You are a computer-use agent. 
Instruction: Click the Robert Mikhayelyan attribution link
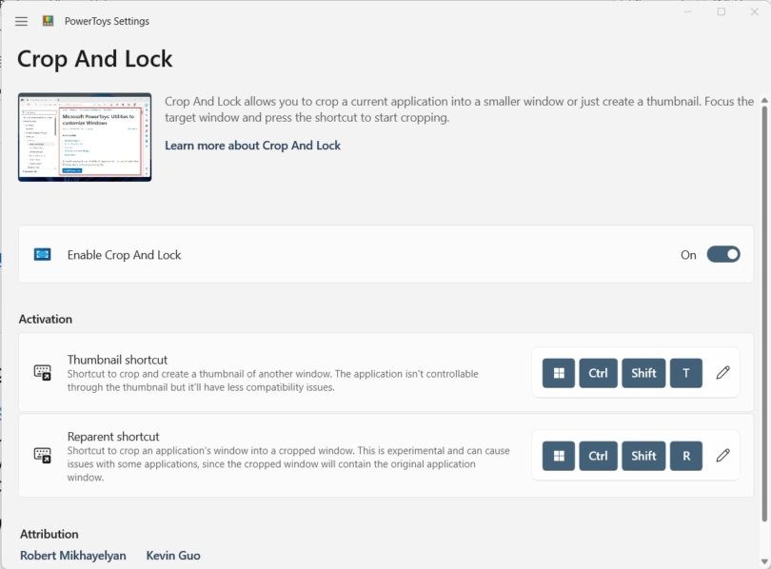pyautogui.click(x=72, y=555)
